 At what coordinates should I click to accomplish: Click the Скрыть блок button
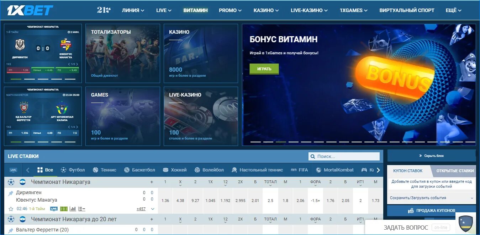(431, 156)
